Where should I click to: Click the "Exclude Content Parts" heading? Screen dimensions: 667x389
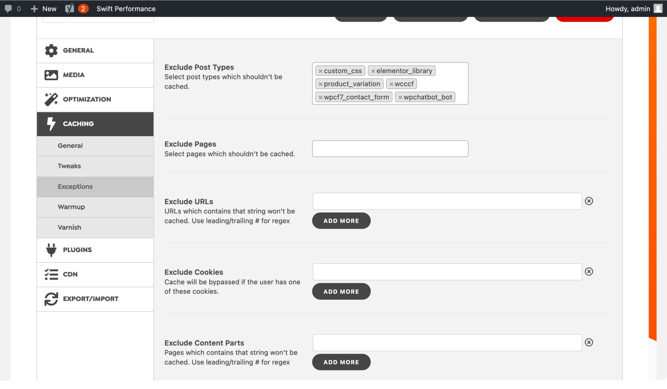204,343
